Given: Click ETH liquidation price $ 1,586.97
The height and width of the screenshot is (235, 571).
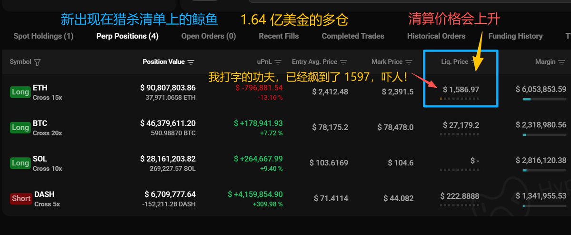Looking at the screenshot, I should [x=461, y=89].
